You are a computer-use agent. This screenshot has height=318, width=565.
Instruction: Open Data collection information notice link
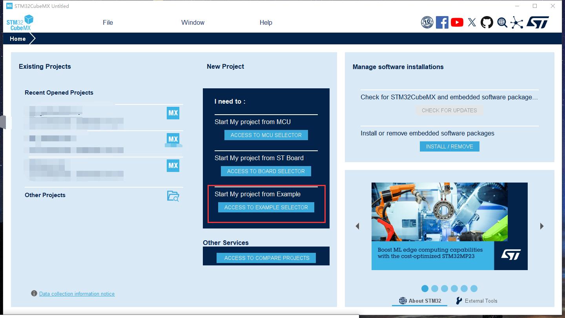tap(77, 294)
